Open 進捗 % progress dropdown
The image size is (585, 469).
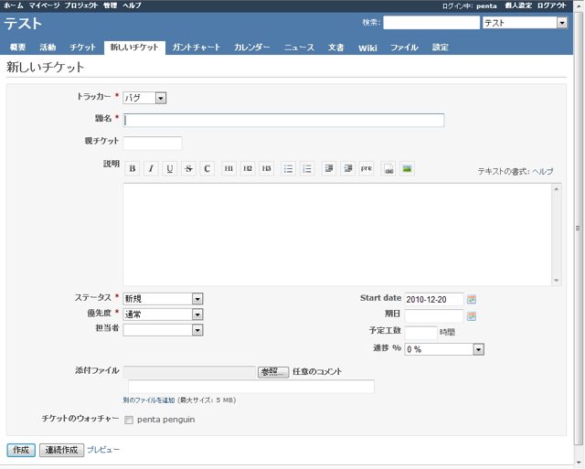444,349
